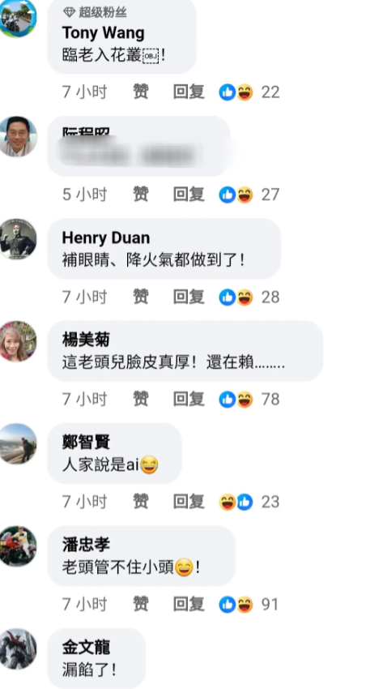Viewport: 383px width, 689px height.
Task: Like 潘忠孝's comment
Action: click(x=141, y=605)
